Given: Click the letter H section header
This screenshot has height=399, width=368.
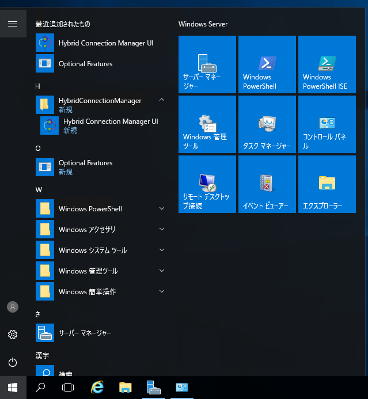Looking at the screenshot, I should [37, 86].
